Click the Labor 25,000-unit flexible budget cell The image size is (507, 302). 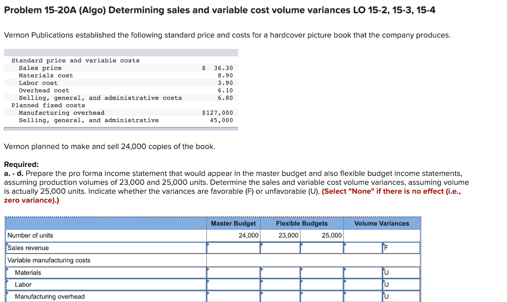coord(322,284)
